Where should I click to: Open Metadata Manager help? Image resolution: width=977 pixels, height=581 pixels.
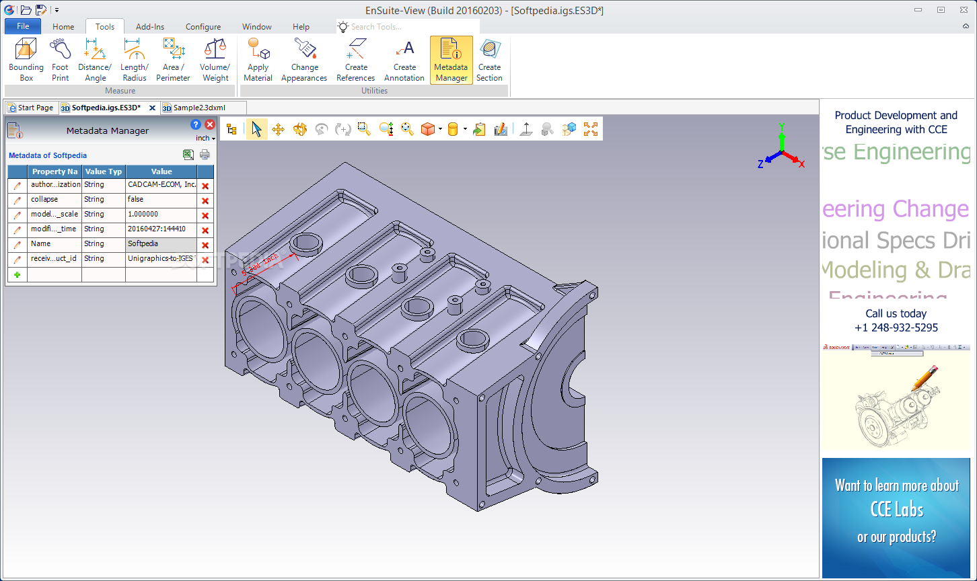tap(196, 124)
